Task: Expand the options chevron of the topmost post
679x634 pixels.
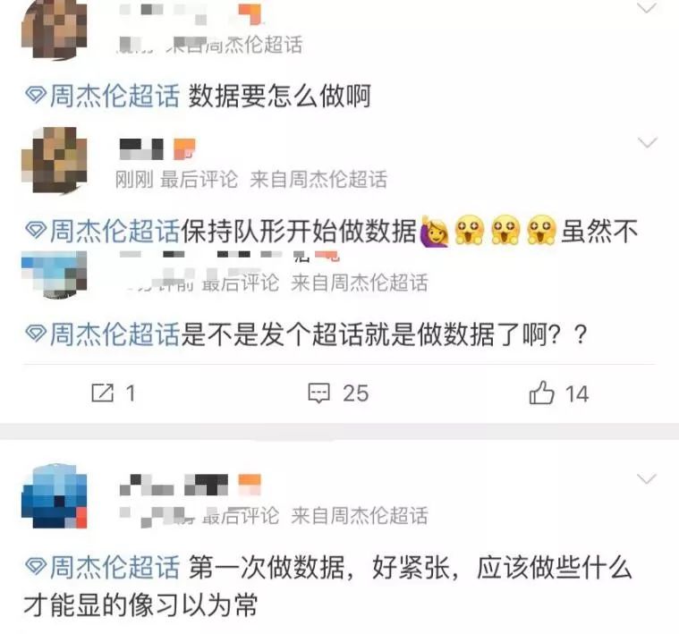Action: click(647, 8)
